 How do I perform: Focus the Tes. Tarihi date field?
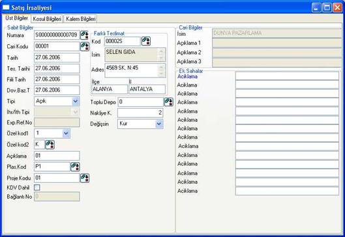57,68
